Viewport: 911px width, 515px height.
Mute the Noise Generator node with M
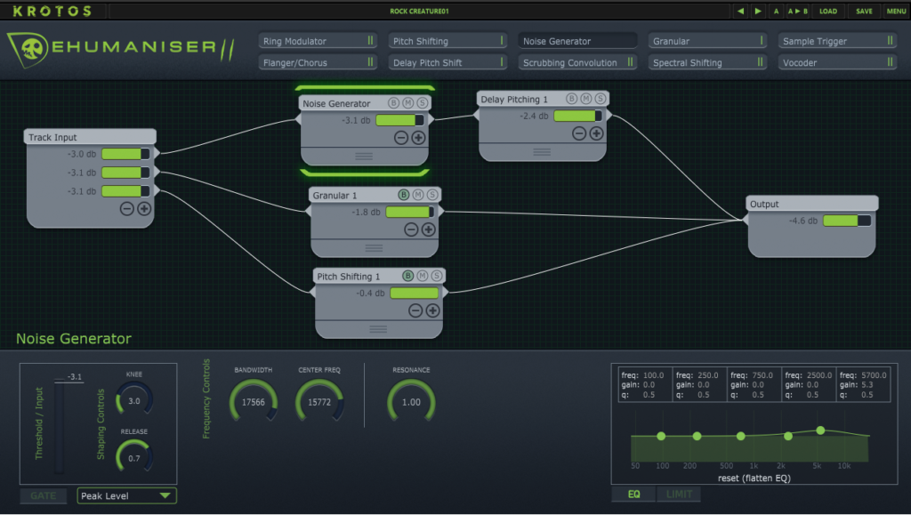[408, 103]
